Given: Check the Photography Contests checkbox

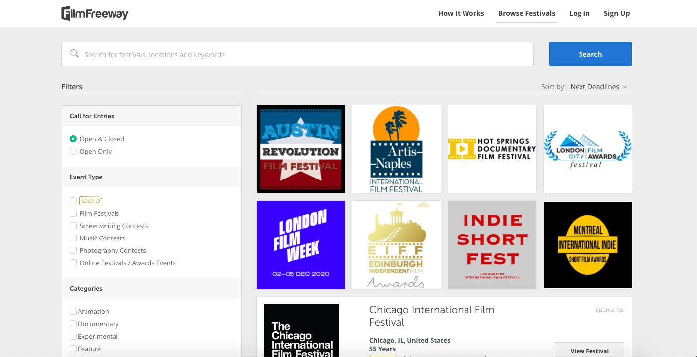Looking at the screenshot, I should (73, 250).
